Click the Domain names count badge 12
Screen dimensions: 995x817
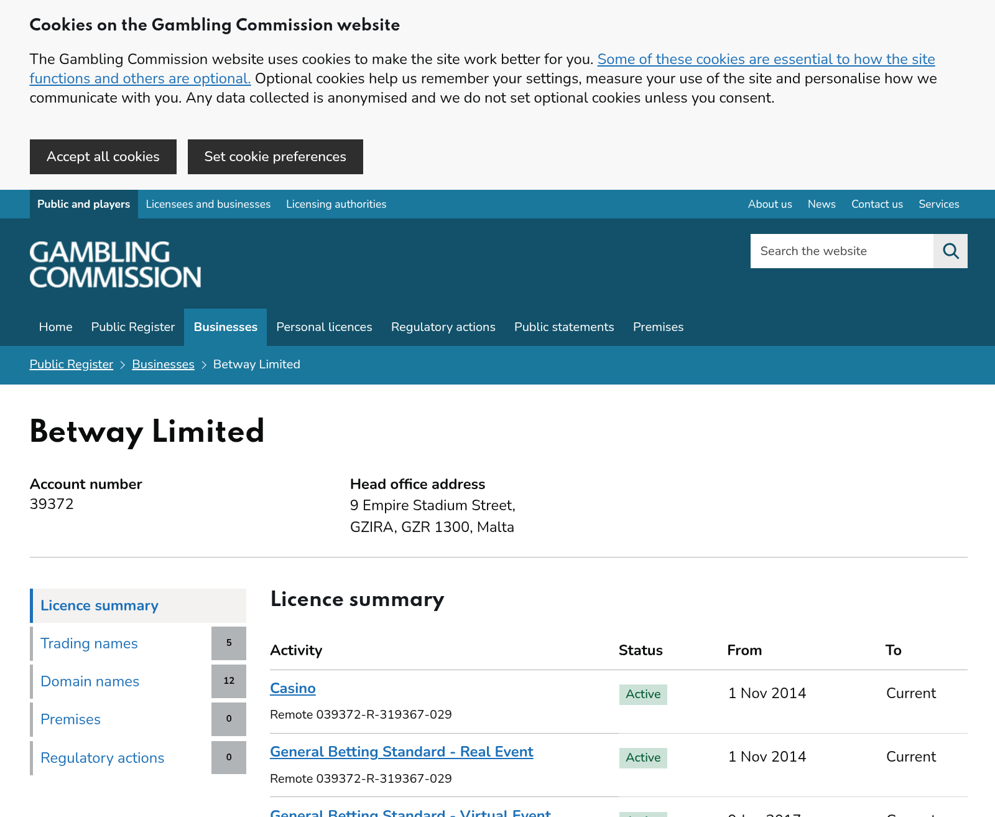[x=229, y=681]
